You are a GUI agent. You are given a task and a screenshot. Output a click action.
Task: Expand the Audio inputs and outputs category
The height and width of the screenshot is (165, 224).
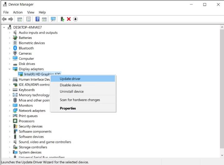point(10,33)
